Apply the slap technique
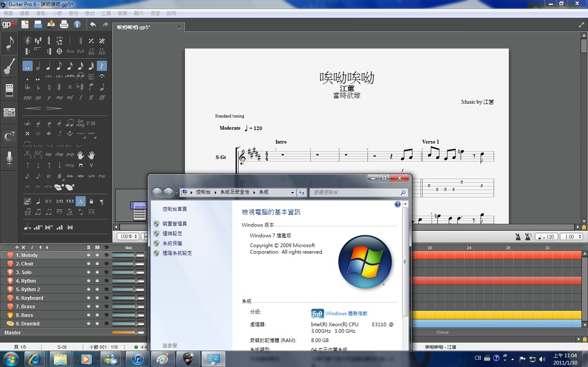This screenshot has height=367, width=588. point(59,154)
